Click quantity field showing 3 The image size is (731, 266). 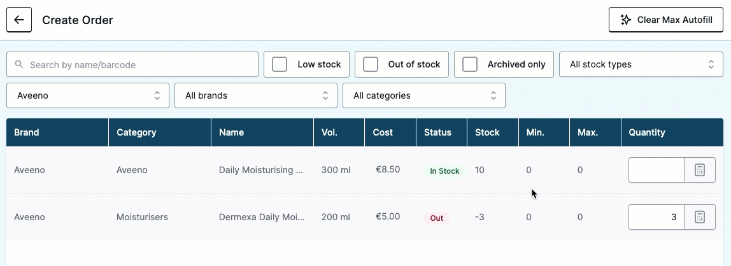656,217
